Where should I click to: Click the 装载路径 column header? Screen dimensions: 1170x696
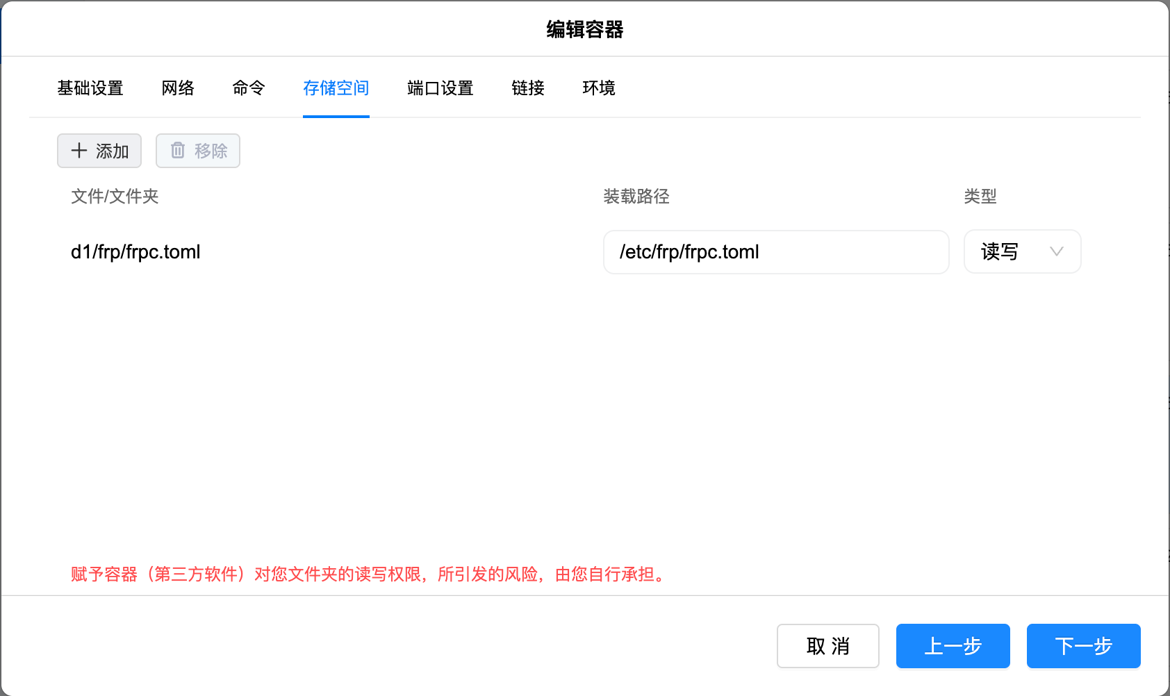(x=636, y=197)
